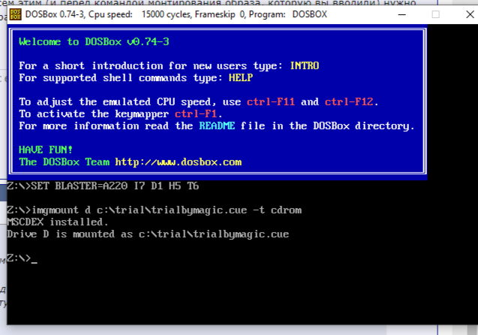Click 'The DOSBox Team' text
This screenshot has width=478, height=335.
(65, 162)
